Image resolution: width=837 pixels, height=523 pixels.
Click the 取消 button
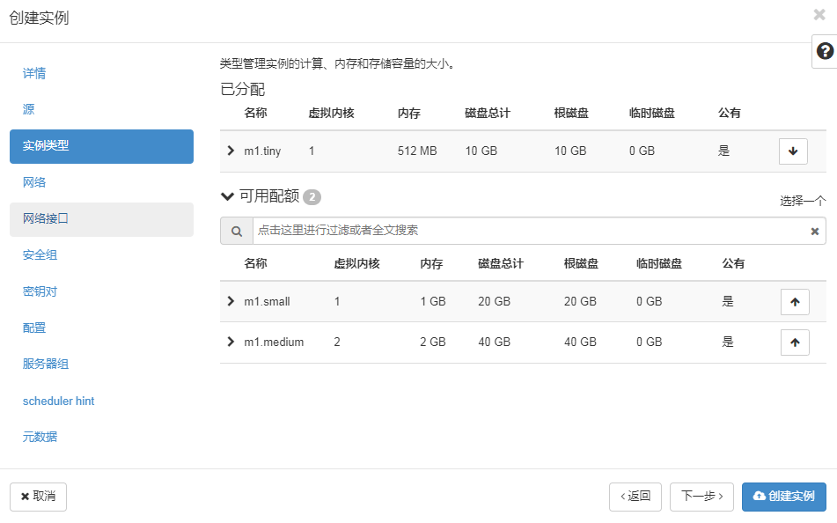tap(38, 497)
